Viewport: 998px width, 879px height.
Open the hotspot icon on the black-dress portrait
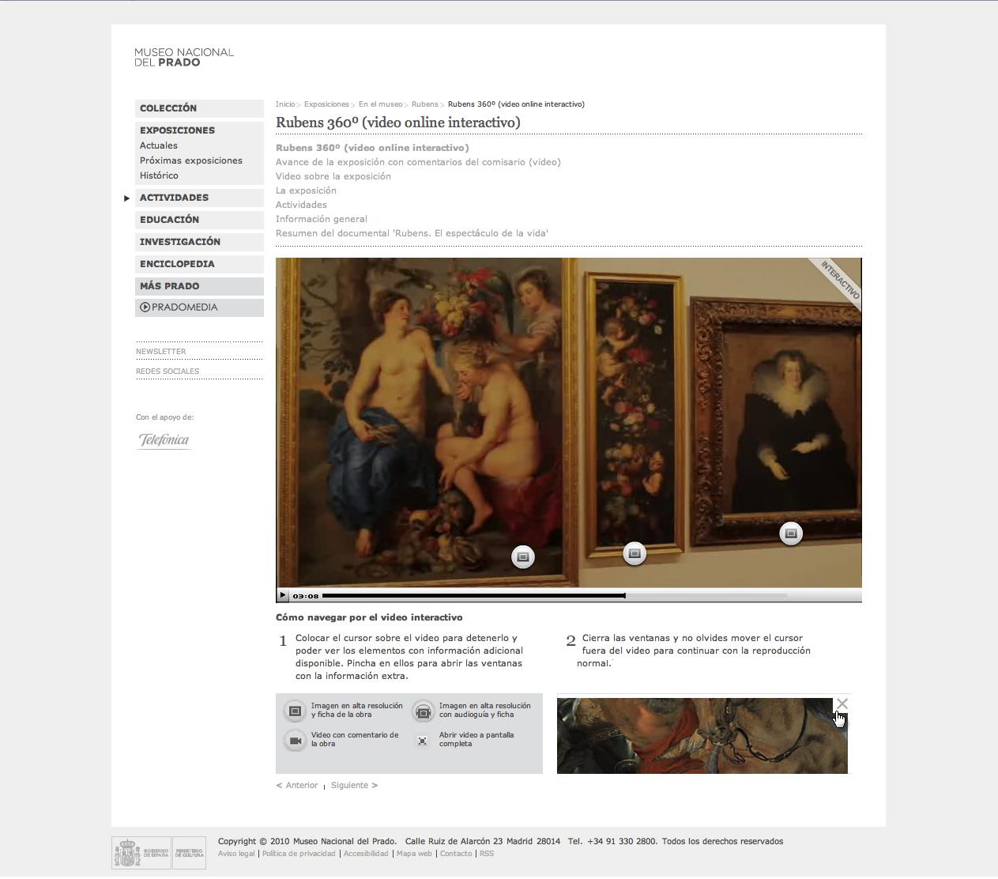coord(791,534)
